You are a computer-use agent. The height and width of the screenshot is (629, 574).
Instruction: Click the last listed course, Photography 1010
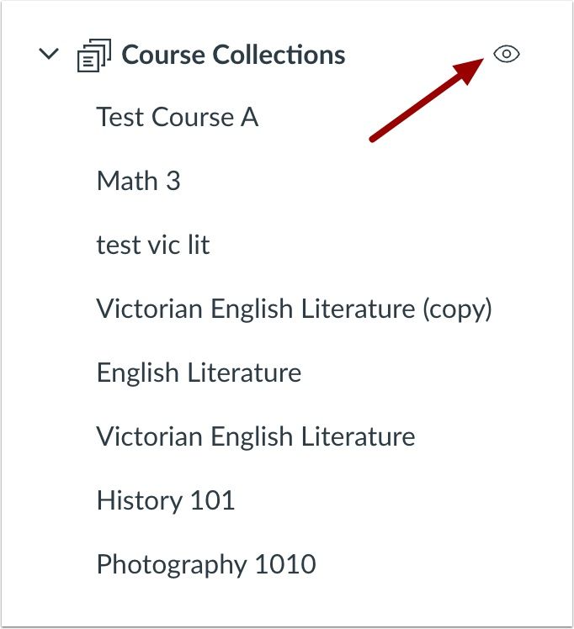(x=206, y=564)
